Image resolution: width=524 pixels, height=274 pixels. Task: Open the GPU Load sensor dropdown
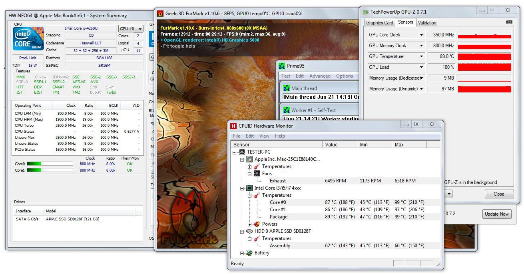(421, 67)
